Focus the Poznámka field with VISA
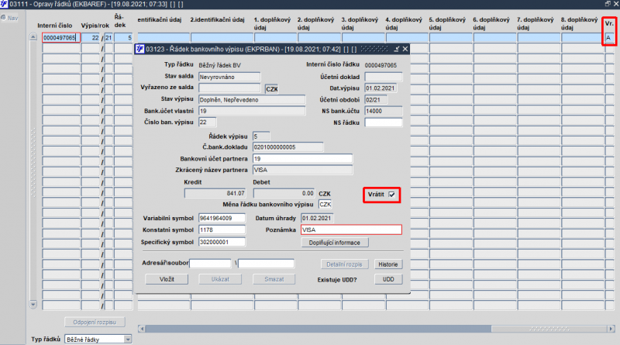The height and width of the screenshot is (345, 620). pyautogui.click(x=351, y=229)
